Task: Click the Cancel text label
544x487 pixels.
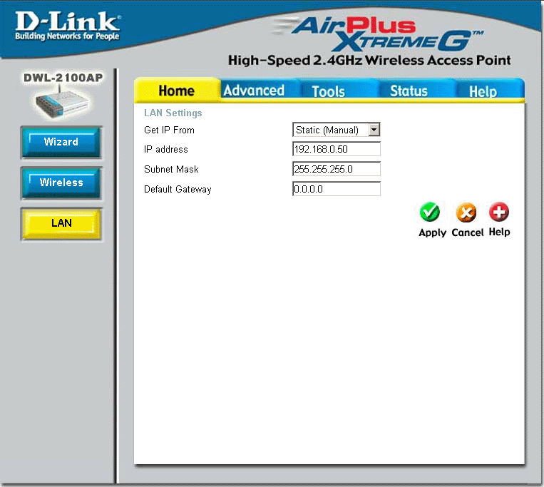Action: coord(467,232)
